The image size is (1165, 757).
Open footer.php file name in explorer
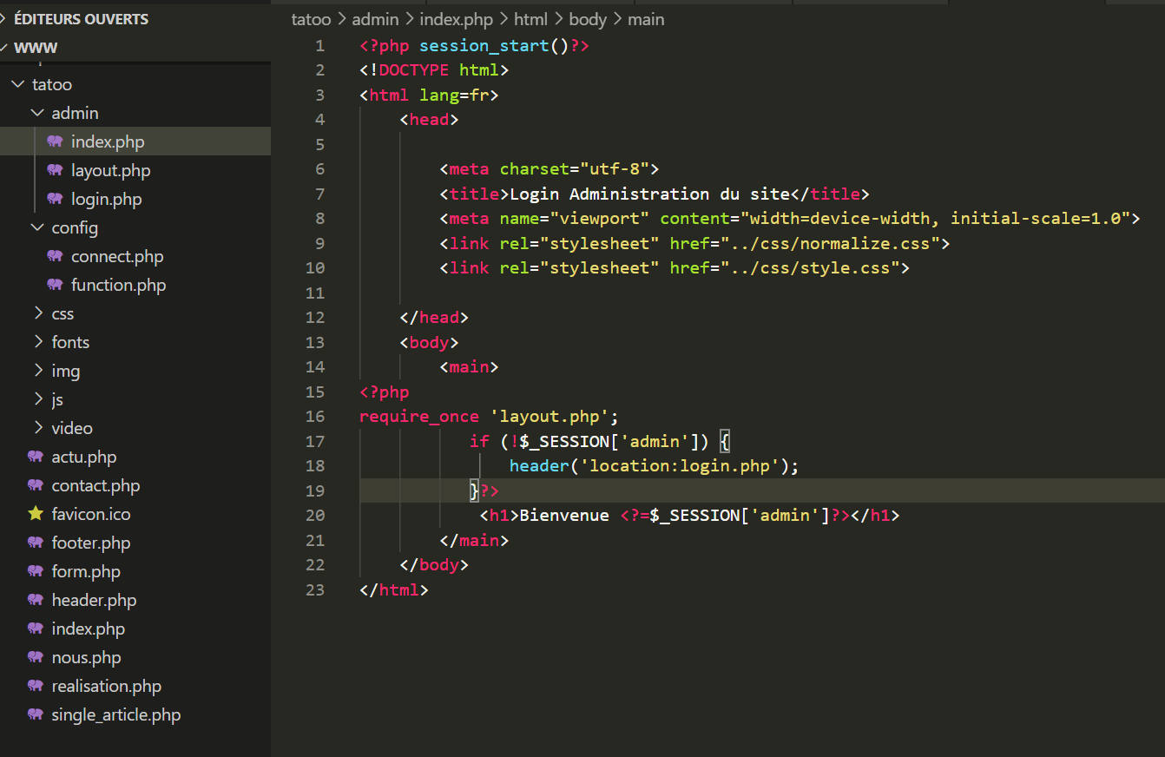91,543
